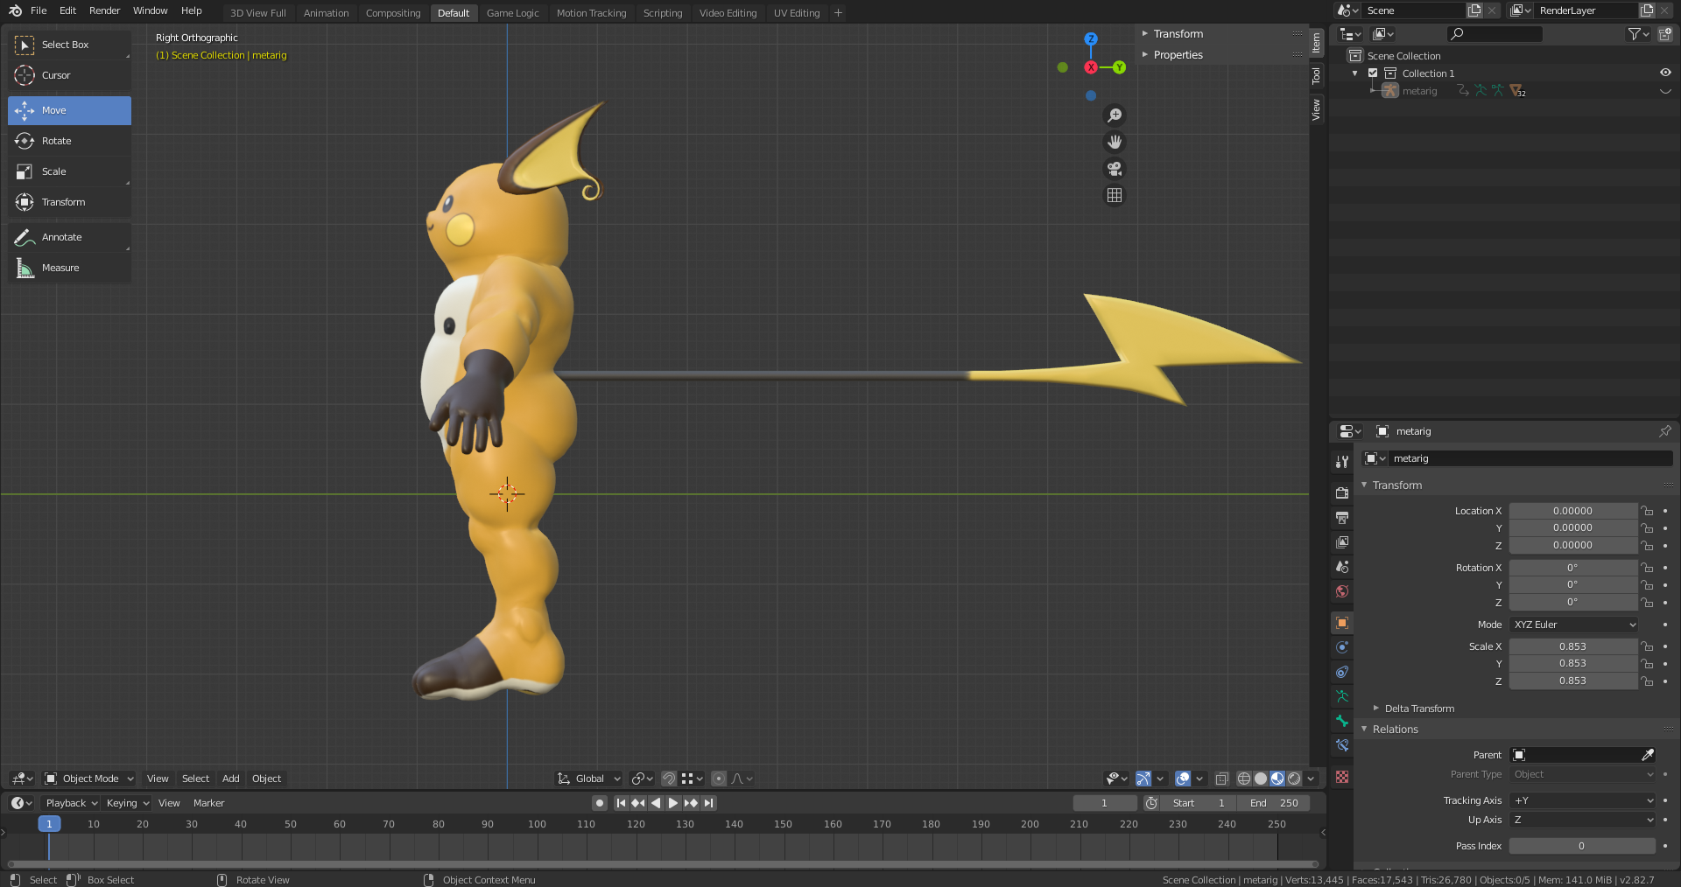Open the Object Constraints properties tab

click(x=1342, y=672)
